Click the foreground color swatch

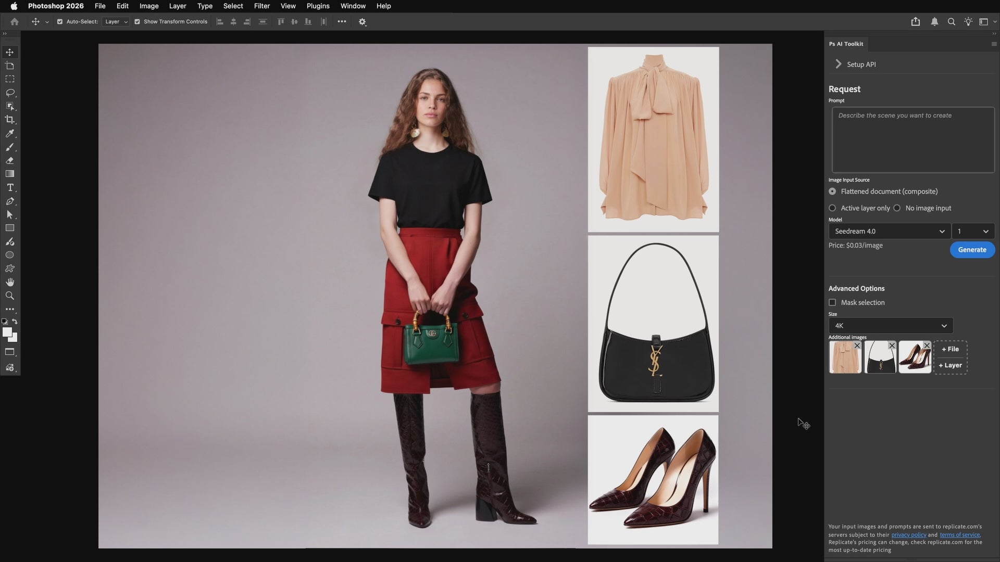pyautogui.click(x=7, y=332)
